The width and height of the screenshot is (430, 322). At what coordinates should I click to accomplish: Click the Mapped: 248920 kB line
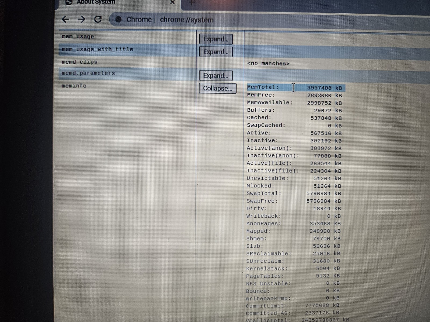(x=293, y=231)
